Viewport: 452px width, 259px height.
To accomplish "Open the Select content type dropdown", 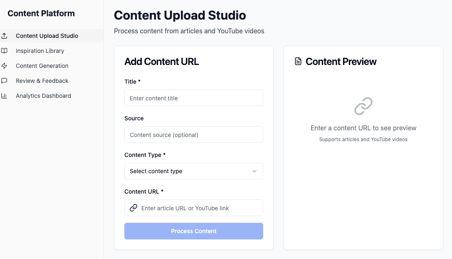I will pyautogui.click(x=194, y=171).
